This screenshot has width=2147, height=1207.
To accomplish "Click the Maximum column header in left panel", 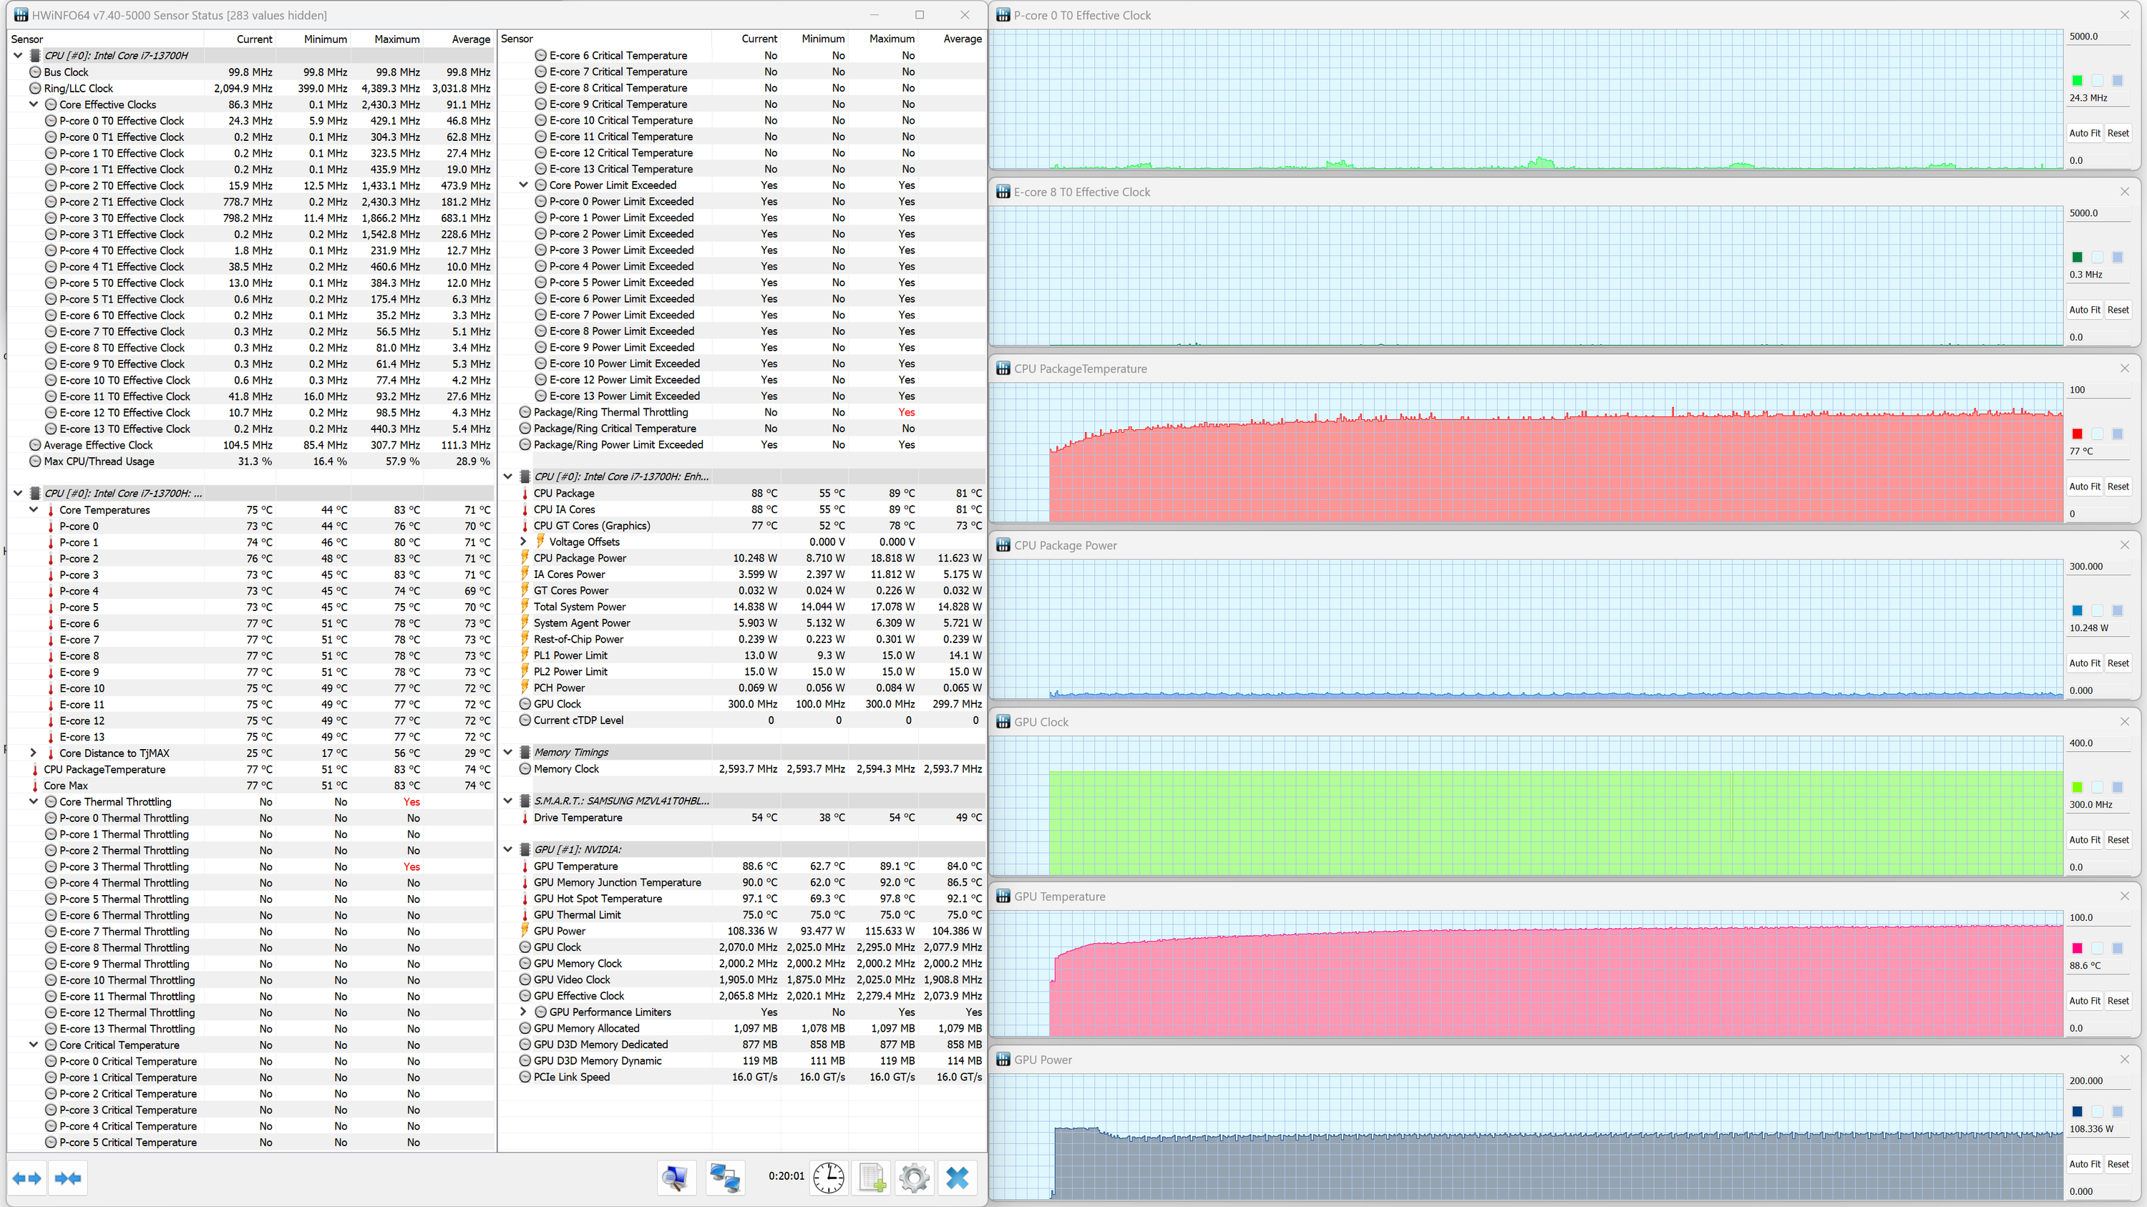I will (x=396, y=39).
